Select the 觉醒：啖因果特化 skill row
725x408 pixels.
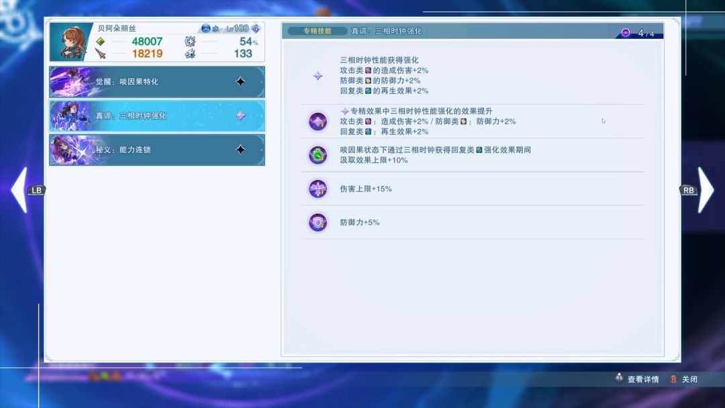pyautogui.click(x=157, y=82)
